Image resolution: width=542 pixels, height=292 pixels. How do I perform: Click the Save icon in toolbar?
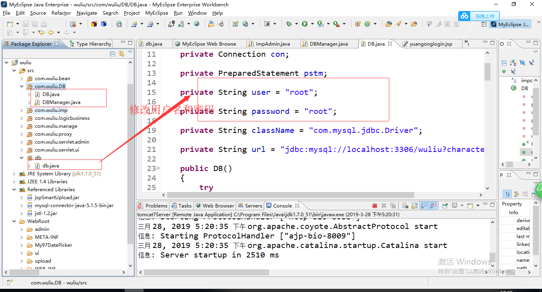[25, 24]
